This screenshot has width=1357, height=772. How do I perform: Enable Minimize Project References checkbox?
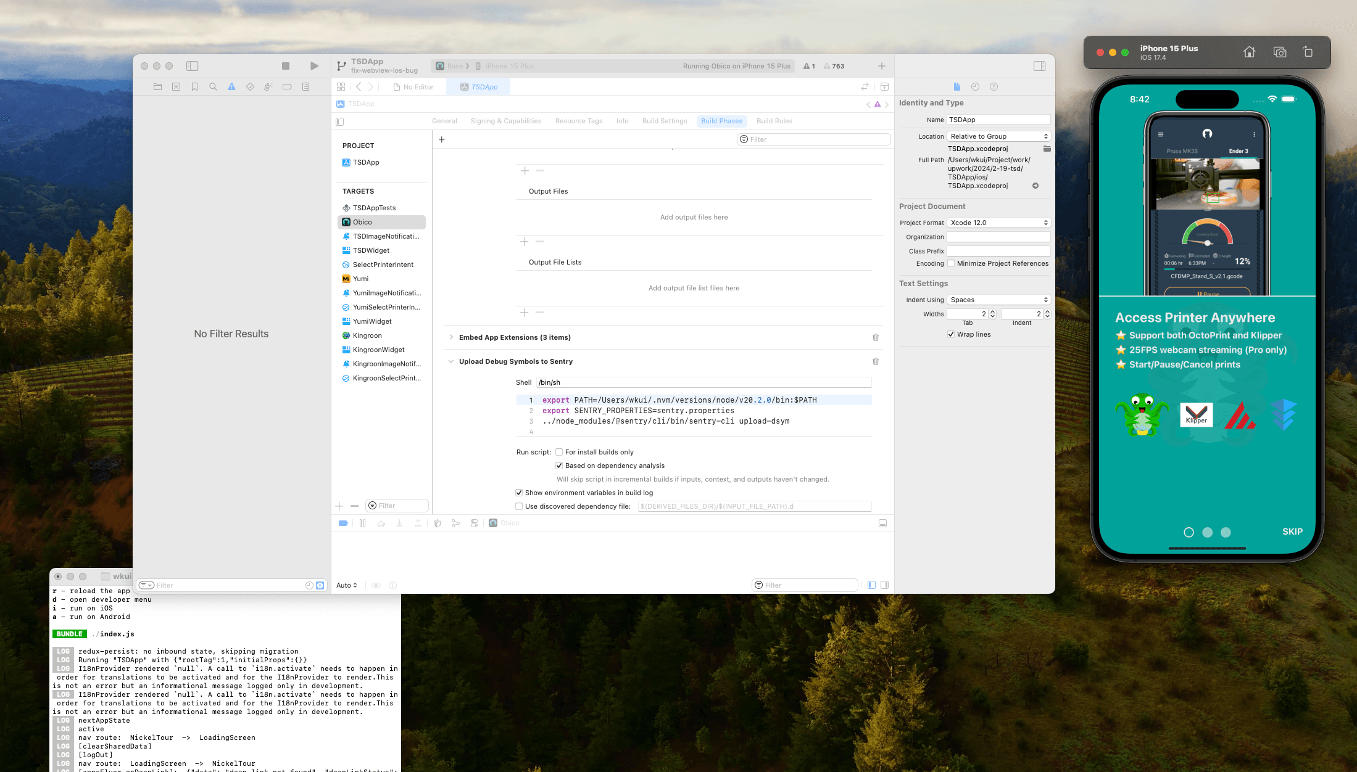pos(951,263)
